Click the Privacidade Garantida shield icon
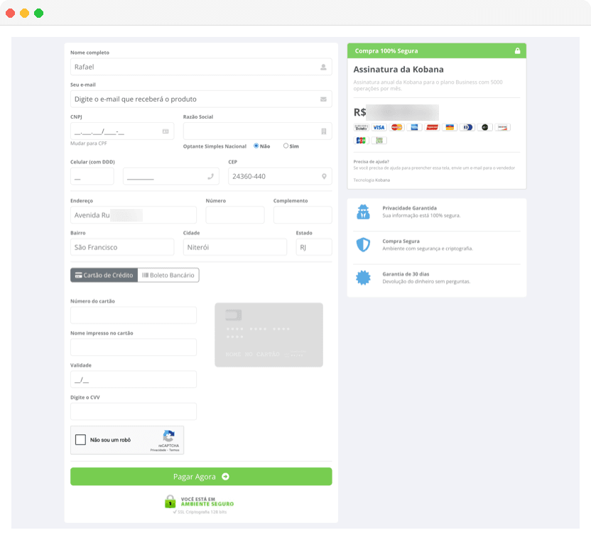 364,212
